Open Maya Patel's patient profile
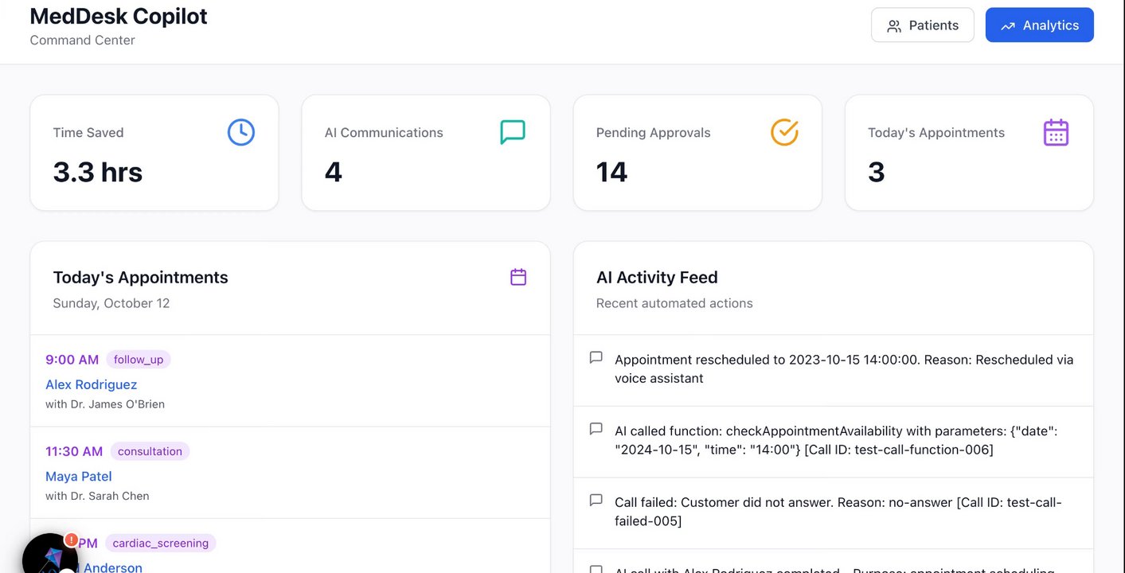Viewport: 1125px width, 573px height. (79, 477)
